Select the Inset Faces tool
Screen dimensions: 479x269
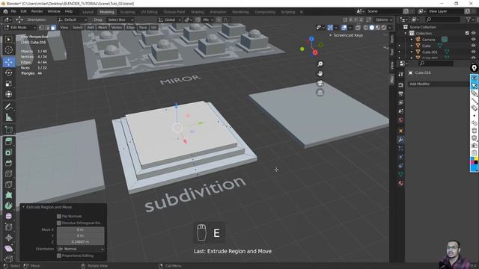[x=8, y=152]
